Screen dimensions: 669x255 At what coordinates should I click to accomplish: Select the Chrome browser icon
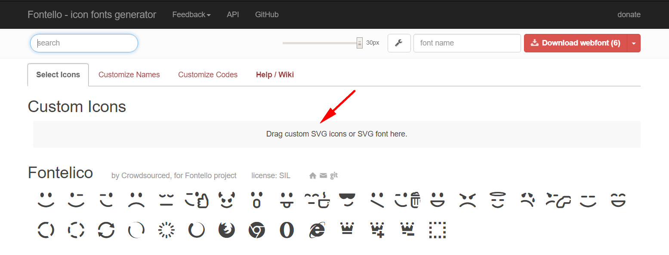point(257,230)
